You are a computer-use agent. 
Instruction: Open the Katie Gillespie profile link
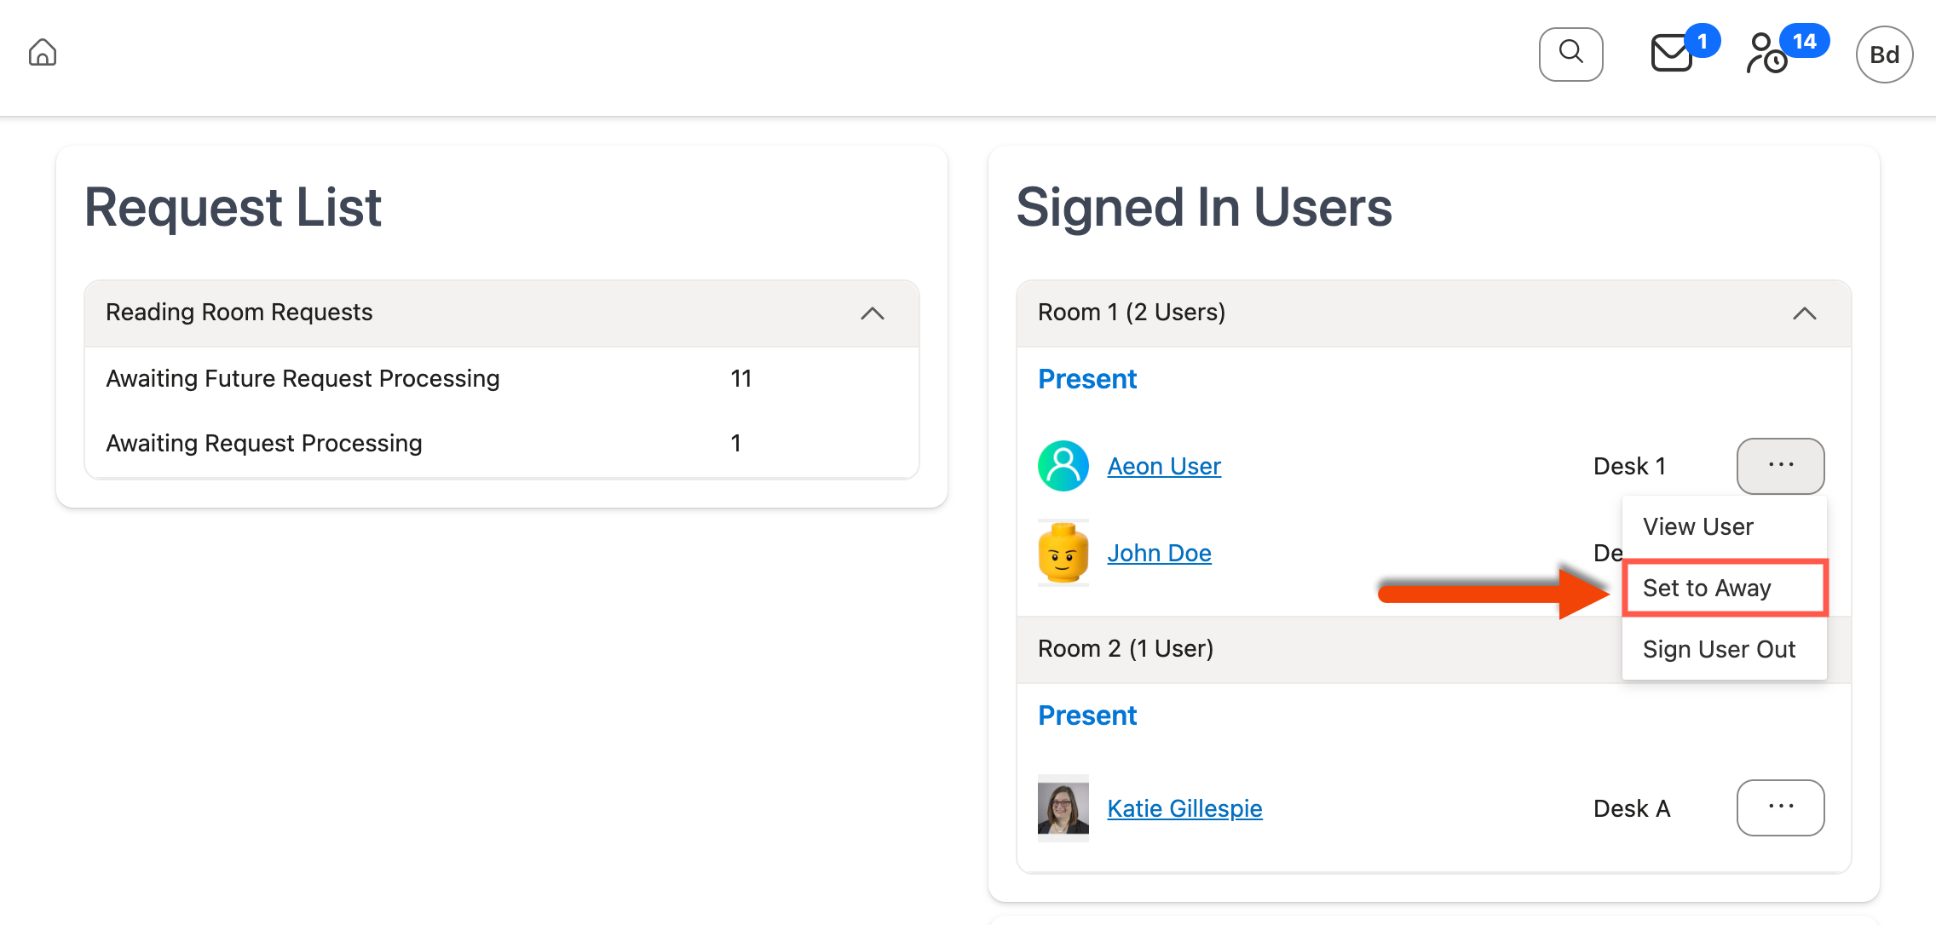pyautogui.click(x=1184, y=808)
